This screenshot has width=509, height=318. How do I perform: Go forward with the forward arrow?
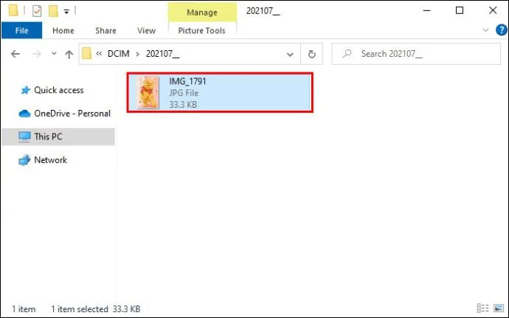coord(37,54)
